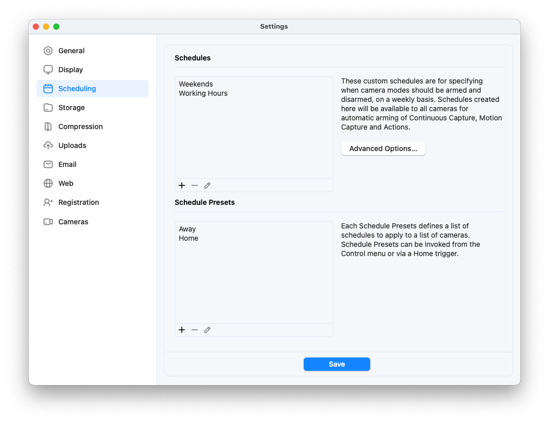
Task: Add a new schedule with plus icon
Action: tap(182, 185)
